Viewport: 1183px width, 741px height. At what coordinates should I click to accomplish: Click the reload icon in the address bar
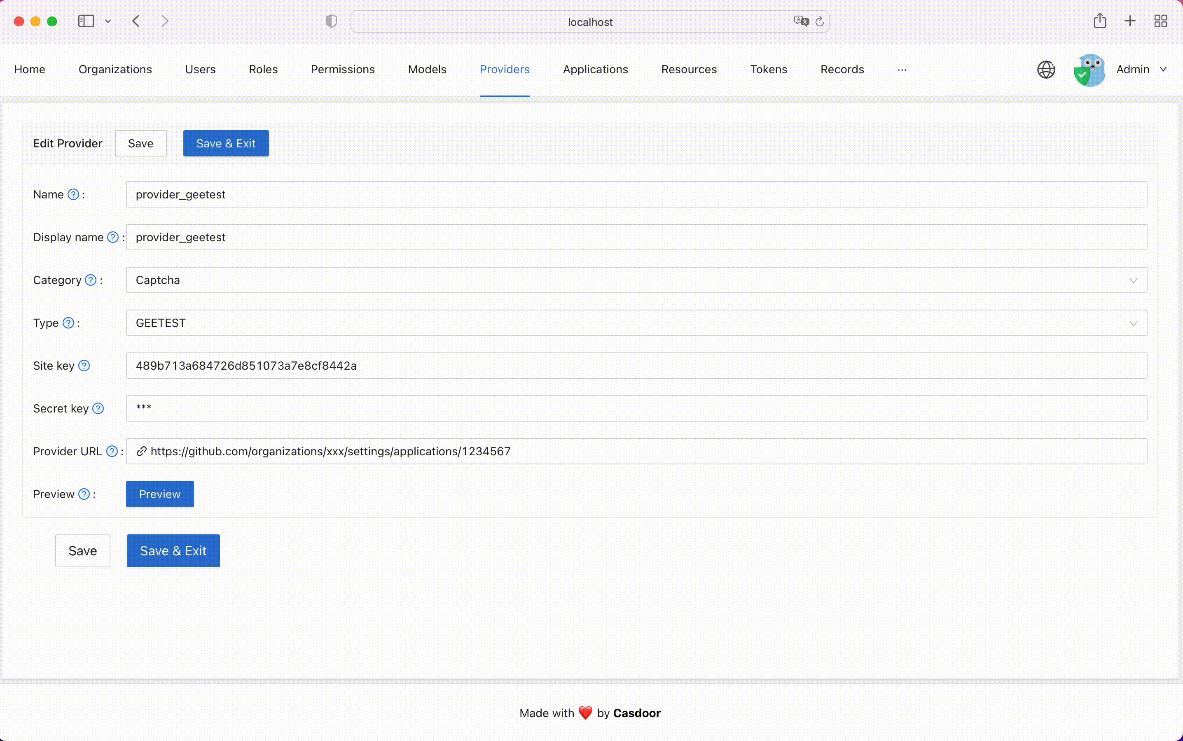820,21
